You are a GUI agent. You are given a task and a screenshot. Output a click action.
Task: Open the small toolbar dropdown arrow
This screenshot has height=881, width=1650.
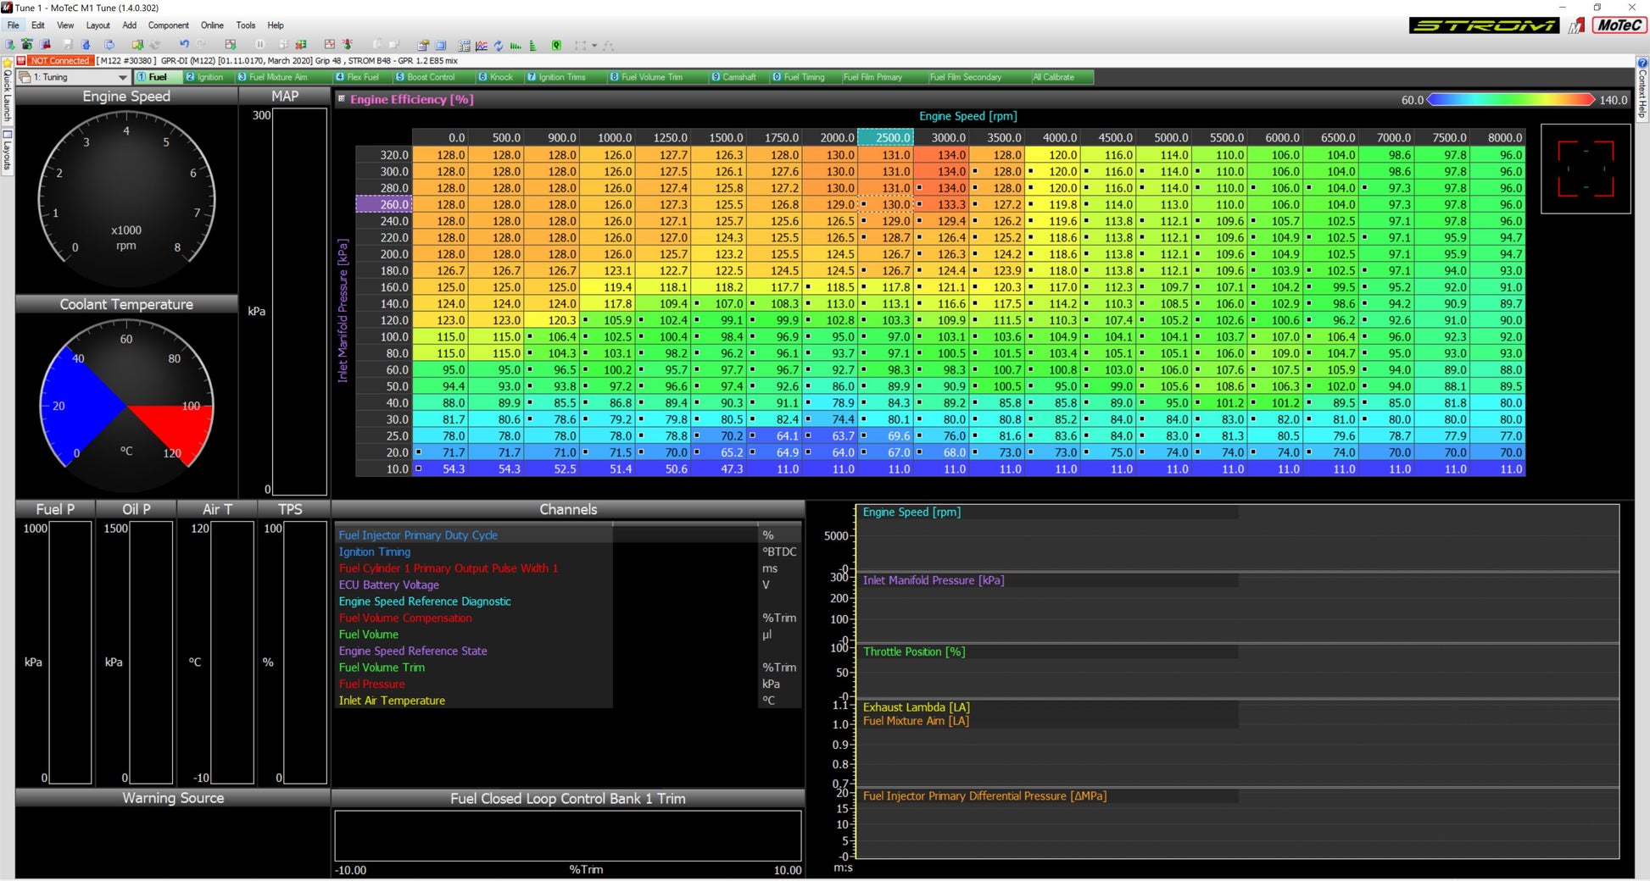pyautogui.click(x=594, y=46)
